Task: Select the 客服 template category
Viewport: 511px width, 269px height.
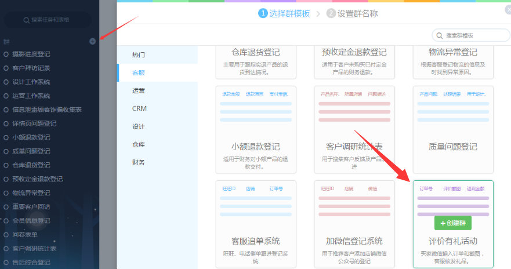Action: pyautogui.click(x=157, y=72)
